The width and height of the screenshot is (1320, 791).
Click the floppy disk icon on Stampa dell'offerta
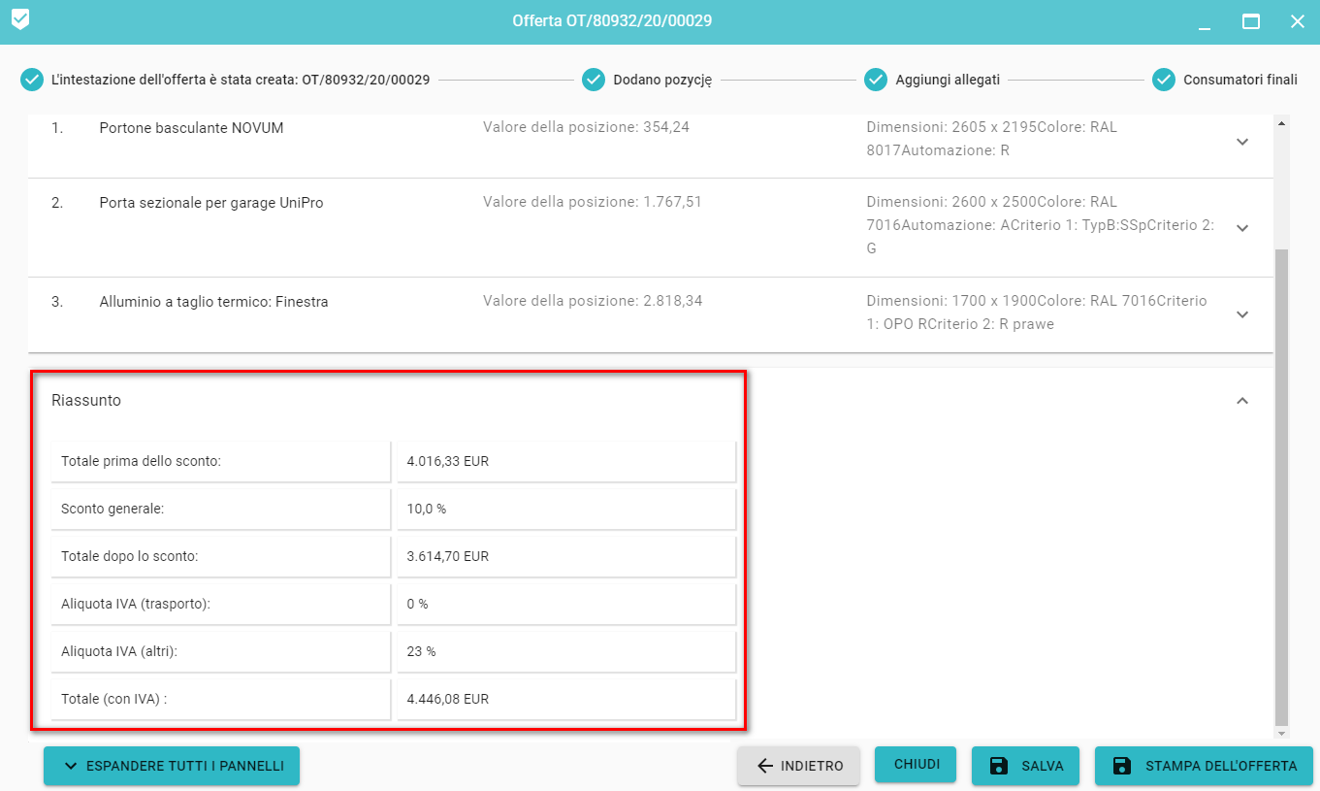[x=1122, y=766]
